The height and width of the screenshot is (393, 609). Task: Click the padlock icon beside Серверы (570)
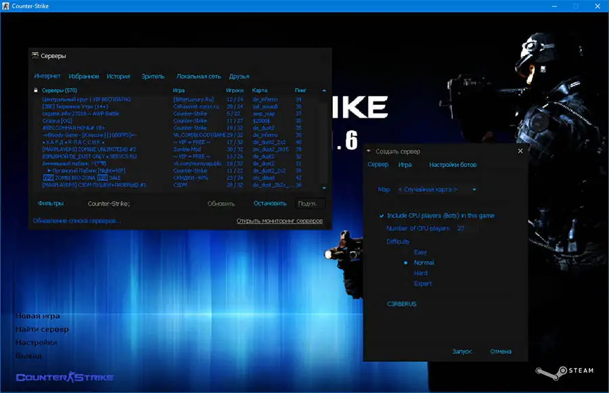(35, 90)
